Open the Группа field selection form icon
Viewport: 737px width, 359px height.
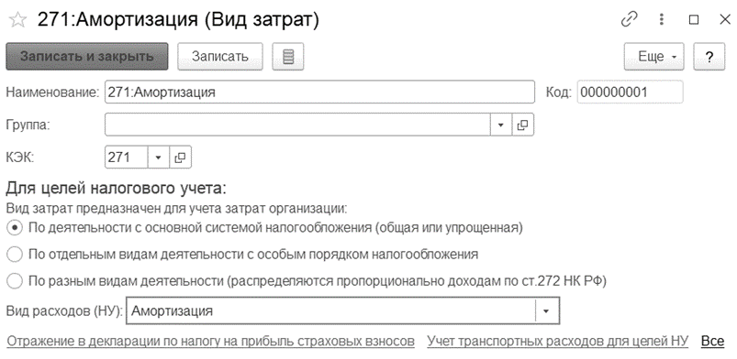(x=522, y=125)
